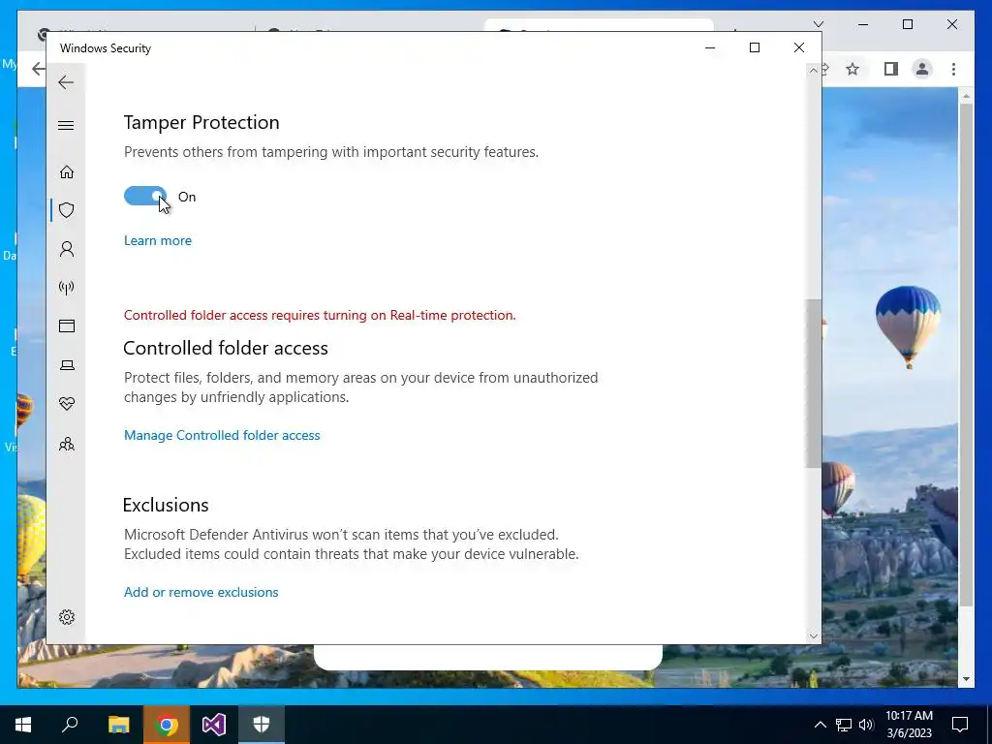Click the Controlled folder access heading
This screenshot has width=992, height=744.
[225, 348]
